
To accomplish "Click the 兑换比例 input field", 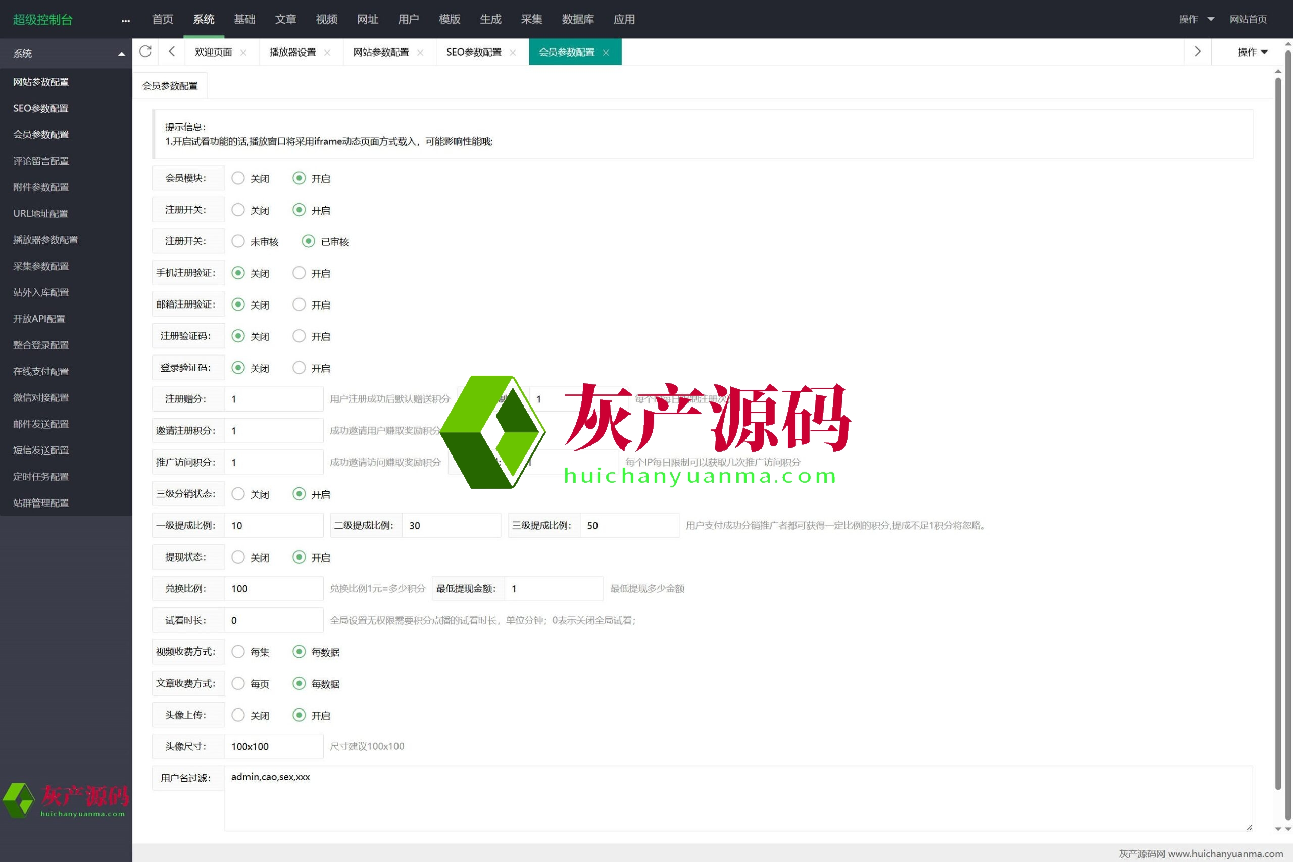I will click(x=273, y=589).
